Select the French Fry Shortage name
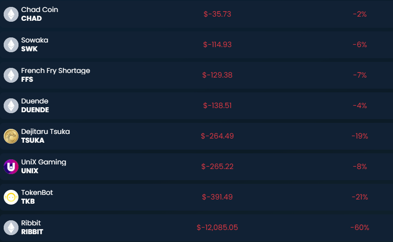Viewport: 393px width, 242px height. click(55, 71)
